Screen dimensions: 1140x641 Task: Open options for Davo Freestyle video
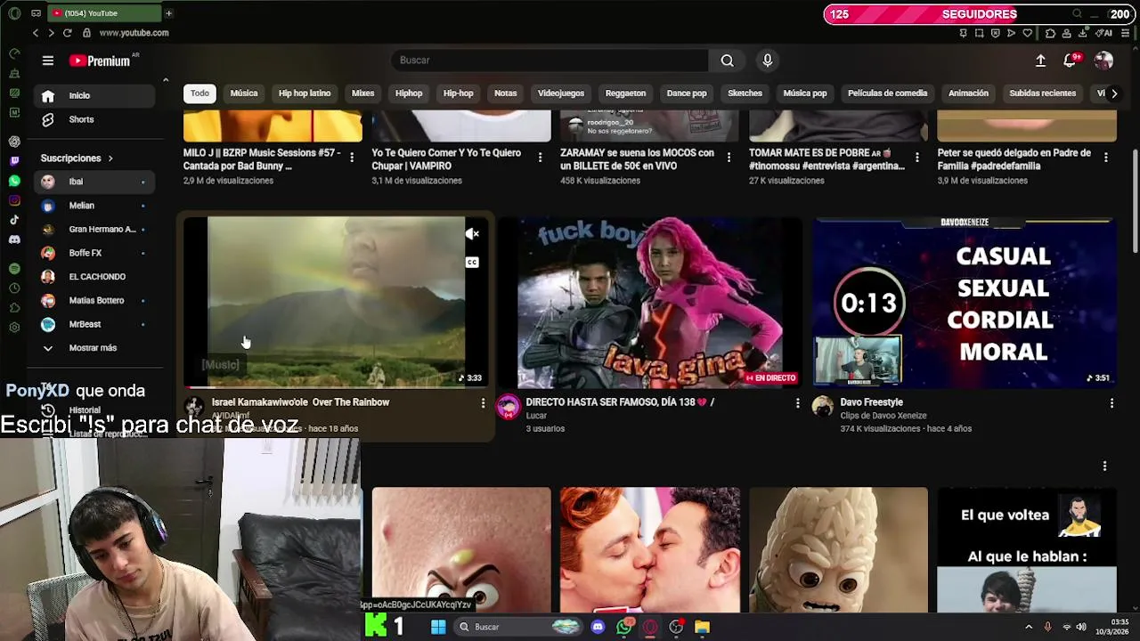click(1111, 403)
